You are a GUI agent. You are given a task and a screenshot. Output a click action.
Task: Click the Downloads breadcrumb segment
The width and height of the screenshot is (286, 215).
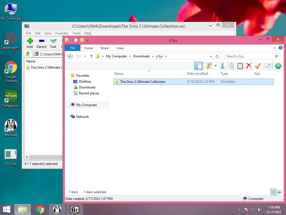pyautogui.click(x=141, y=56)
